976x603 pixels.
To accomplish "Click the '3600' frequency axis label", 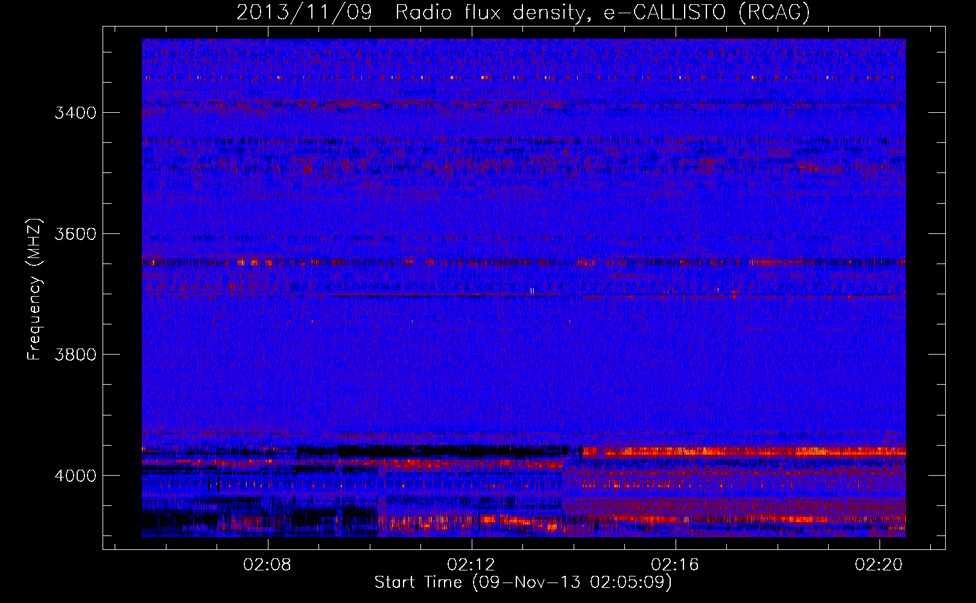I will coord(75,234).
